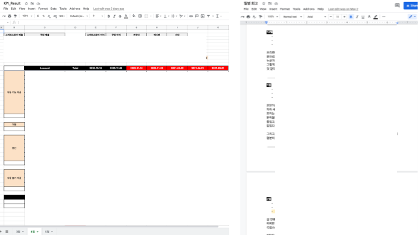Toggle underline in Docs toolbar
The height and width of the screenshot is (235, 418).
click(363, 16)
